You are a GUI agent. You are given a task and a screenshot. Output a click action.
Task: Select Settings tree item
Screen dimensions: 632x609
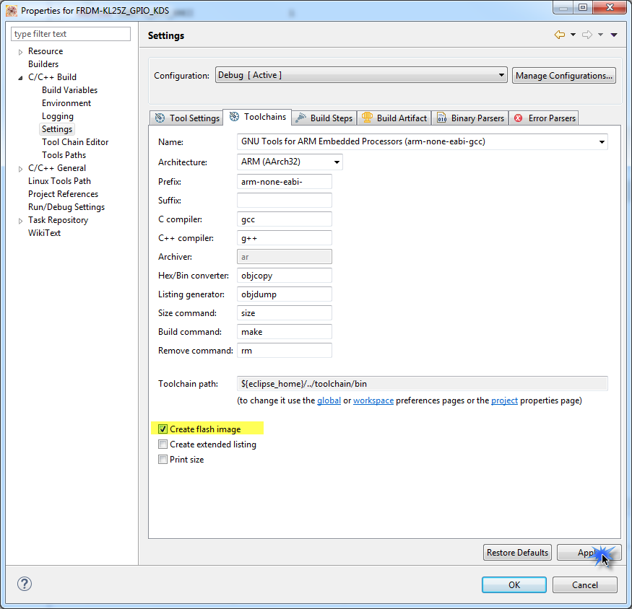(57, 129)
